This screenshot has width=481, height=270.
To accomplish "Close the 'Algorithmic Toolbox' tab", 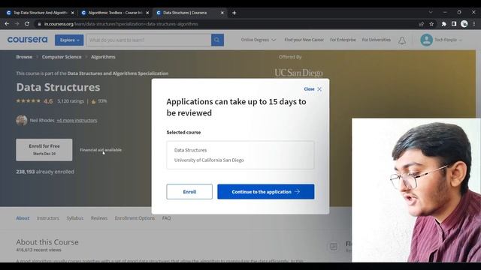I will click(147, 13).
